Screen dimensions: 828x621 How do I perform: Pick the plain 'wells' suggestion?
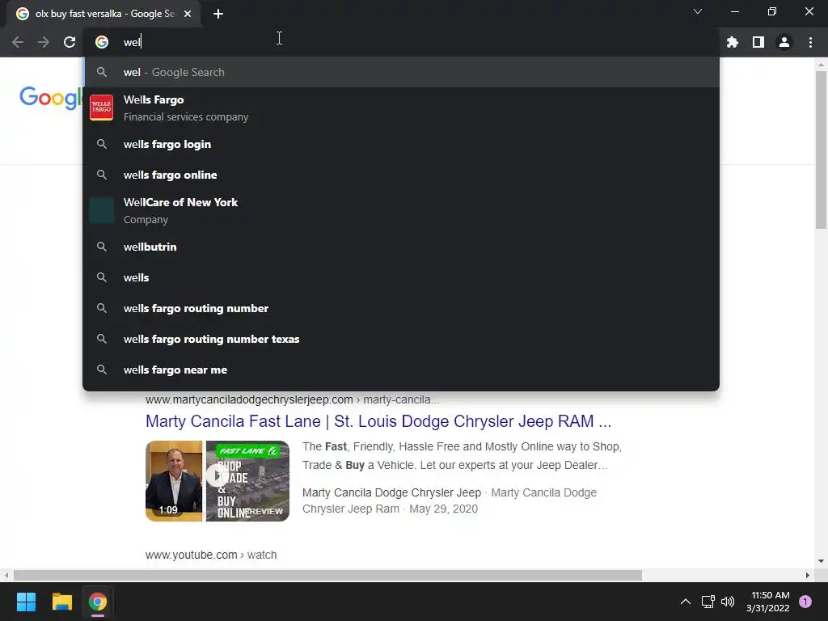click(x=401, y=277)
